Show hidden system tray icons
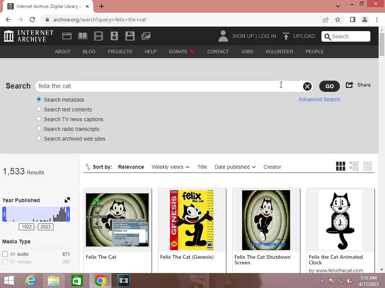 tap(322, 281)
